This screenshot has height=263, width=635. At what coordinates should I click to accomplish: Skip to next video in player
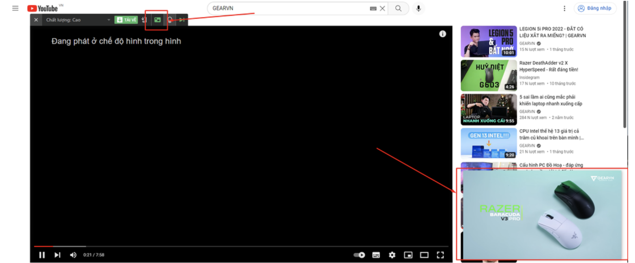point(58,255)
